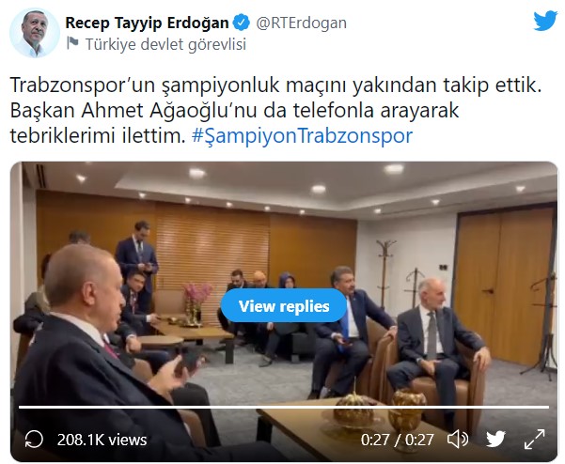Open the Recep Tayyip Erdoğan profile avatar
Viewport: 565px width, 464px height.
click(35, 33)
